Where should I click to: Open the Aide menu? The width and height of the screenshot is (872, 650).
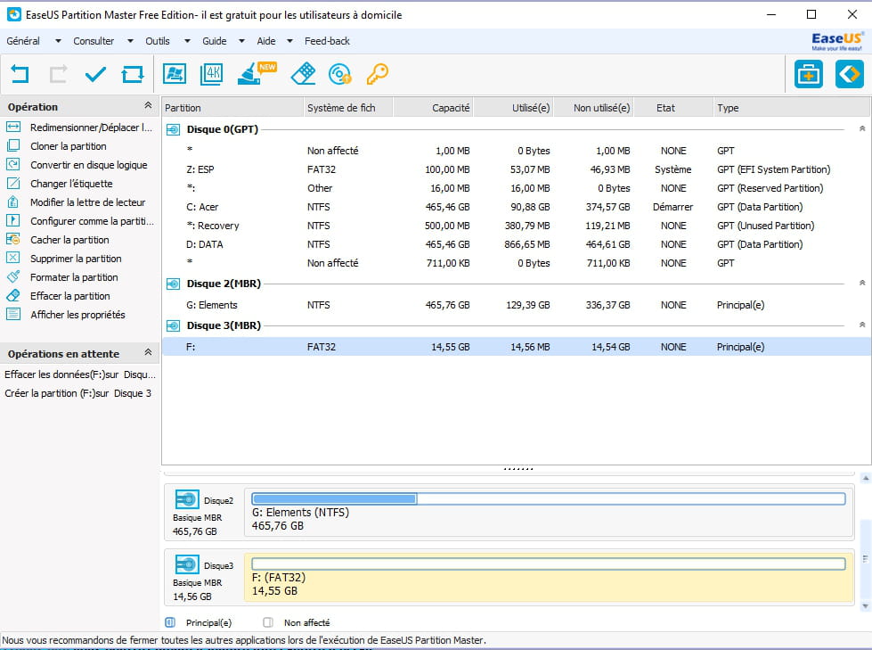265,41
